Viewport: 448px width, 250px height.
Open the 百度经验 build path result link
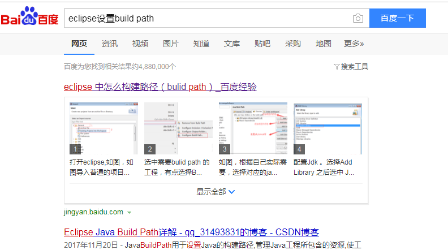pyautogui.click(x=160, y=87)
